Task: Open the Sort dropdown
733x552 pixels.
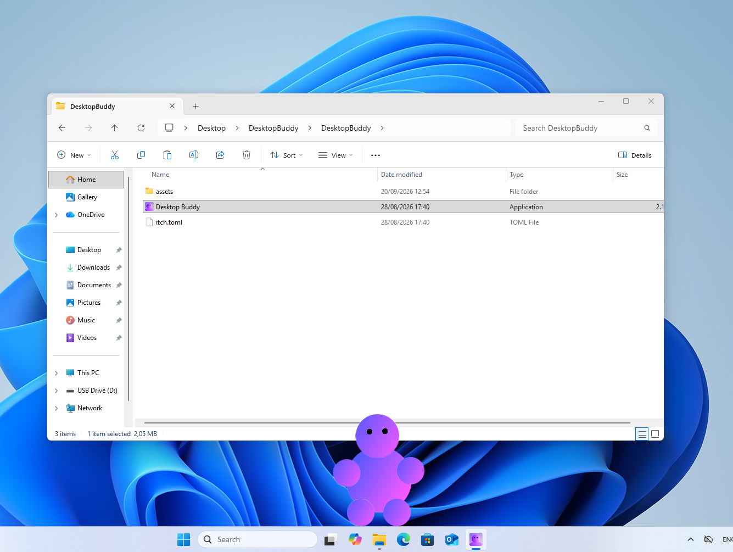Action: tap(287, 155)
